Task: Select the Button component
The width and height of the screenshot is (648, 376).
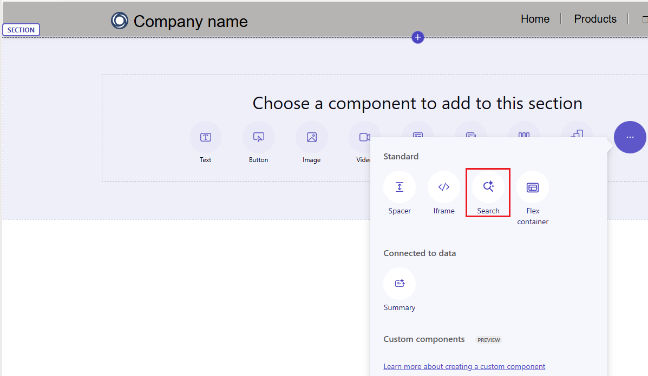Action: pyautogui.click(x=259, y=137)
